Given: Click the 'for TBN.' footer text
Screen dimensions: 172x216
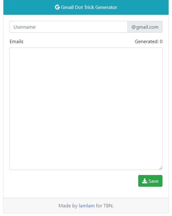Looking at the screenshot, I should 105,206.
